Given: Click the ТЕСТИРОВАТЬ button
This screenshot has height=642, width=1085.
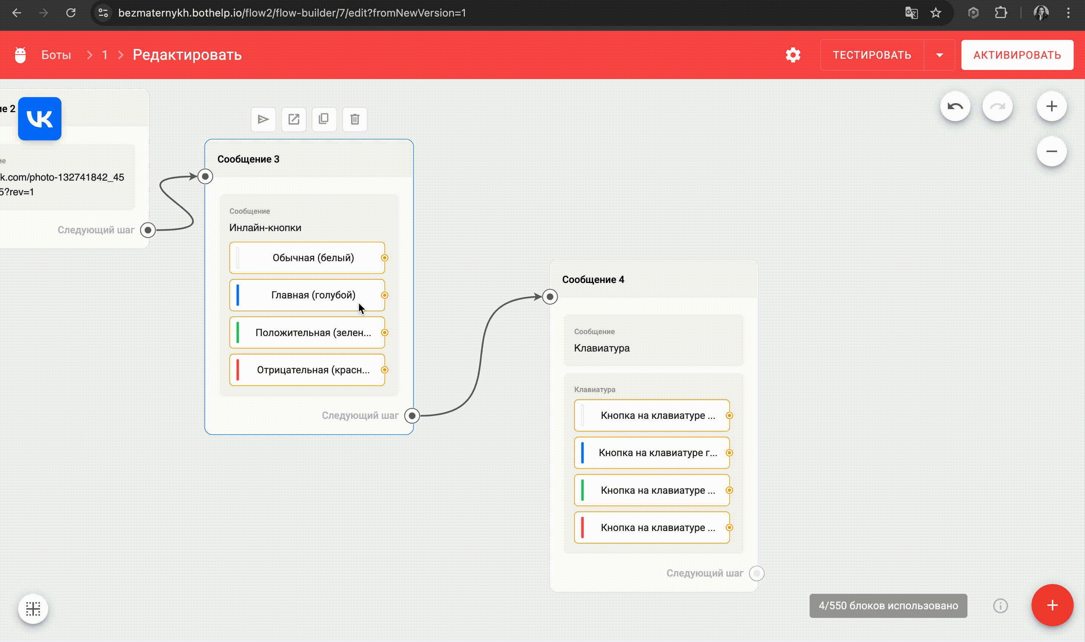Looking at the screenshot, I should pyautogui.click(x=871, y=55).
